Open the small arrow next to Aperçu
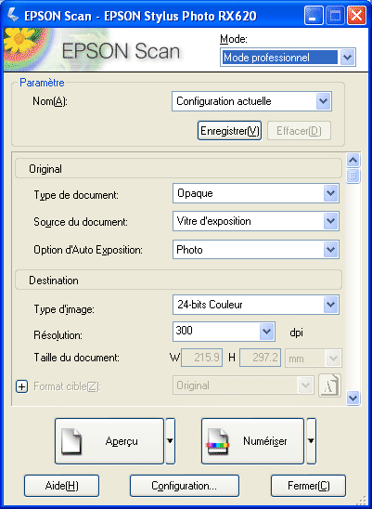The width and height of the screenshot is (372, 509). click(x=171, y=441)
